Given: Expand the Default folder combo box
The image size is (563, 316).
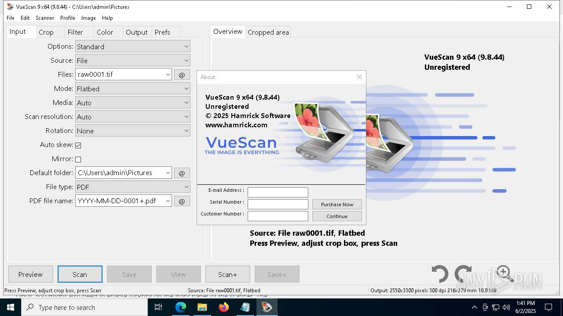Looking at the screenshot, I should pos(168,173).
